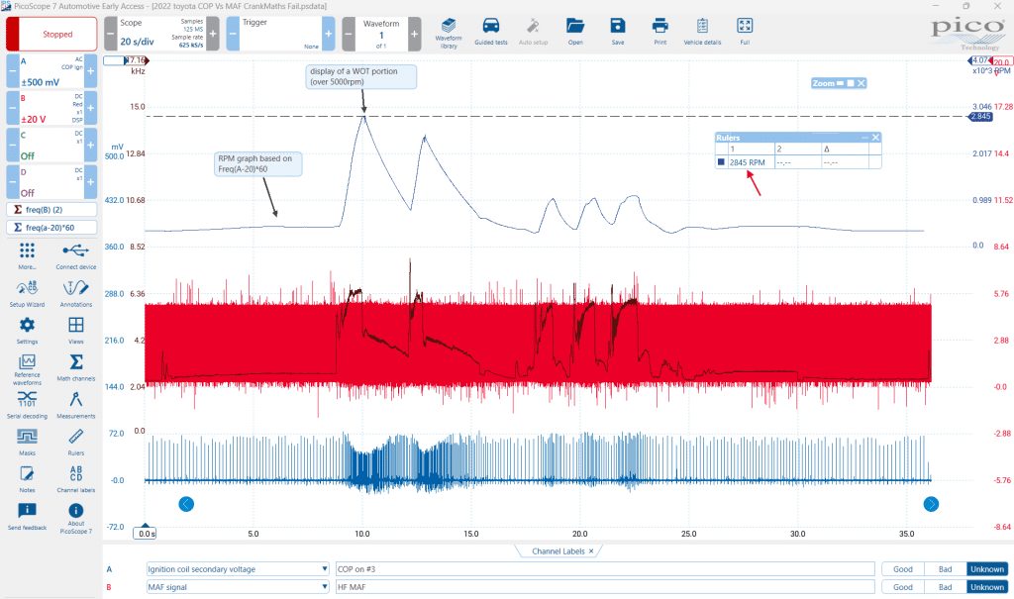Screen dimensions: 1014x599
Task: Open the Waveform library
Action: 449,33
